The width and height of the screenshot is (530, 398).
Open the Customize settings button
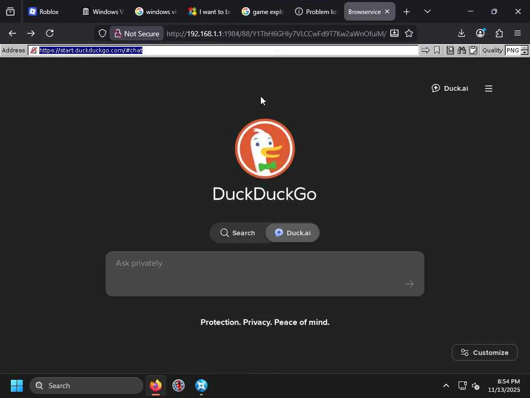pyautogui.click(x=484, y=352)
